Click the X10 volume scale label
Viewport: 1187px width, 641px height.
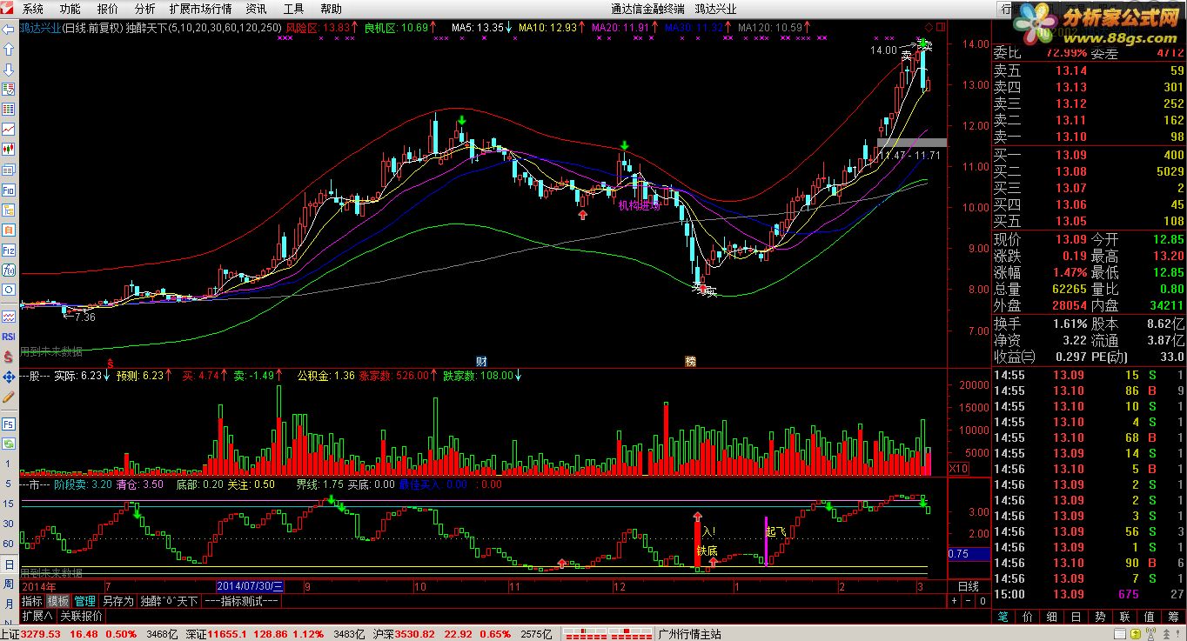pyautogui.click(x=958, y=469)
